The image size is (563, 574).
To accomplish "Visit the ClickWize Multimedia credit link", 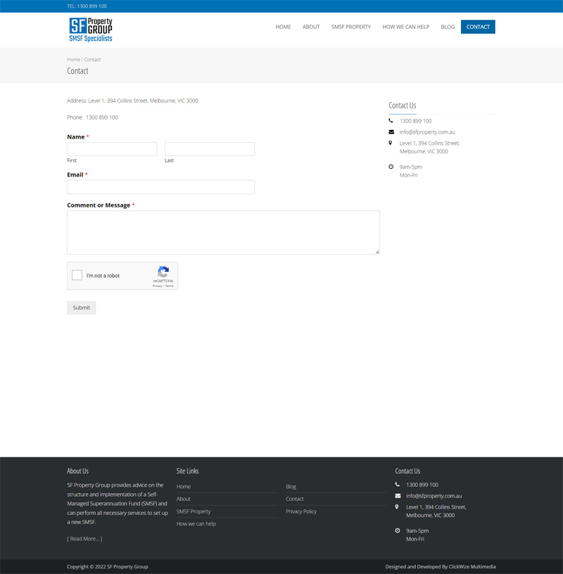I will (x=472, y=567).
